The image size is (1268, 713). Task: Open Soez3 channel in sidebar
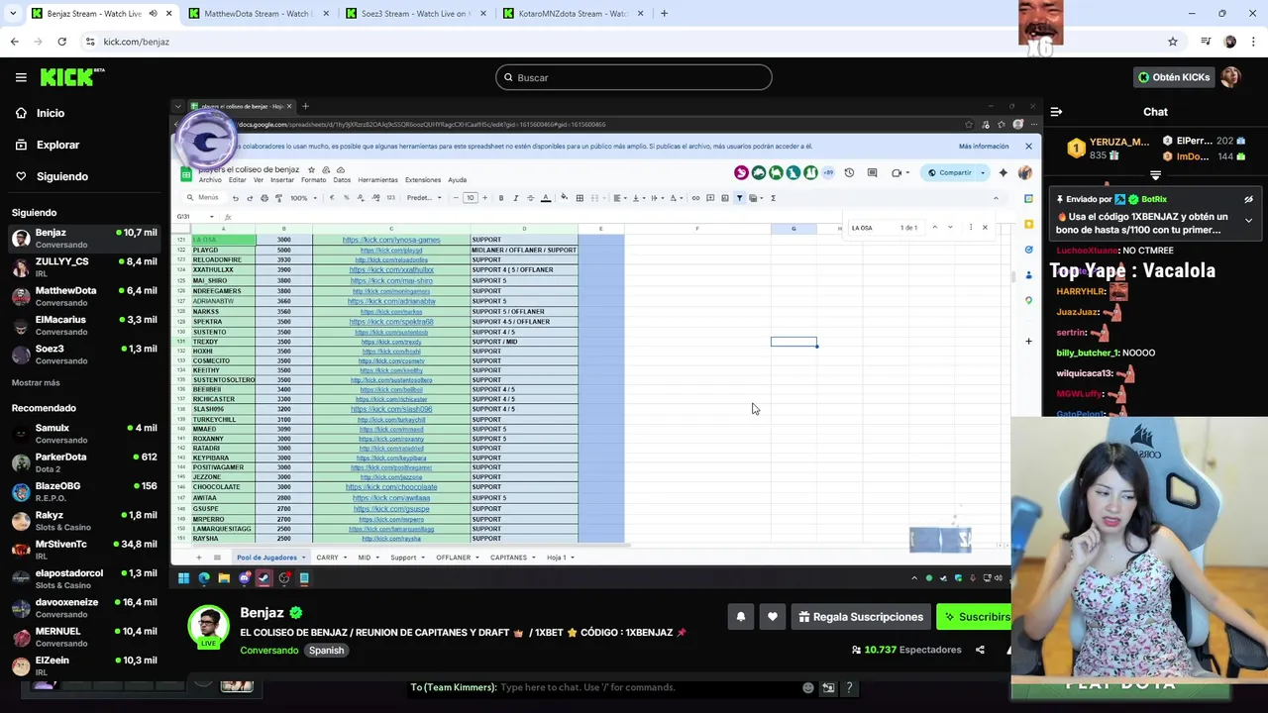click(x=84, y=354)
